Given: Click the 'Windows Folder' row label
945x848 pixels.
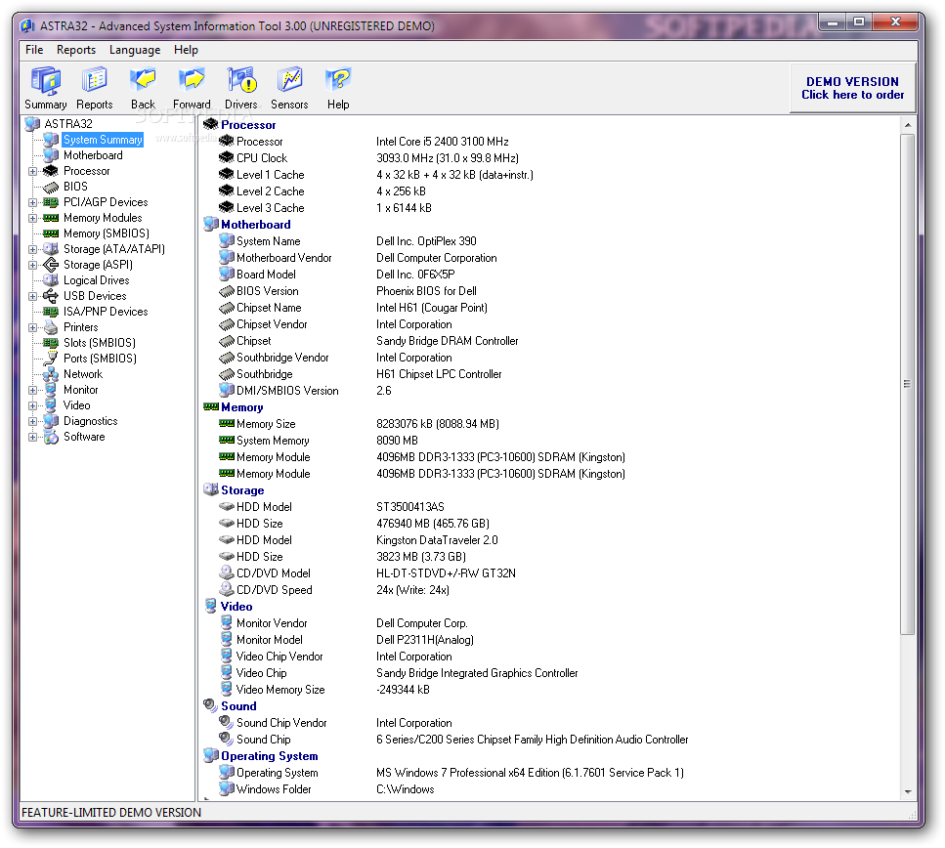Looking at the screenshot, I should click(274, 789).
